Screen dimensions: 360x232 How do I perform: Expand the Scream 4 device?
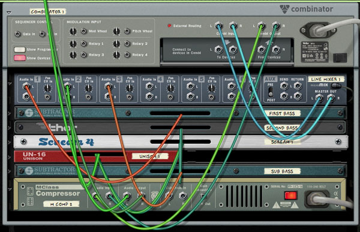10,142
